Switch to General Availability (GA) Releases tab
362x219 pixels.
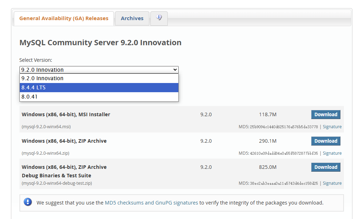coord(64,18)
